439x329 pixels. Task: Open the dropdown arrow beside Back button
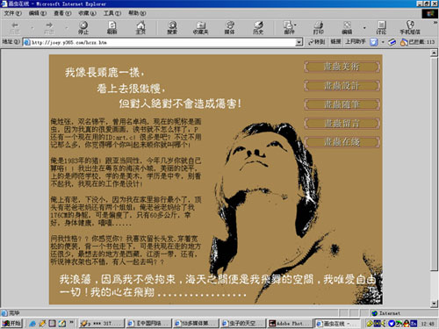tap(32, 28)
